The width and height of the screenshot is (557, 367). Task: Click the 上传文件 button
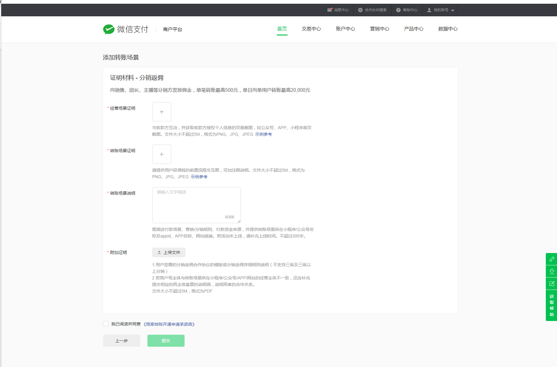click(x=169, y=253)
